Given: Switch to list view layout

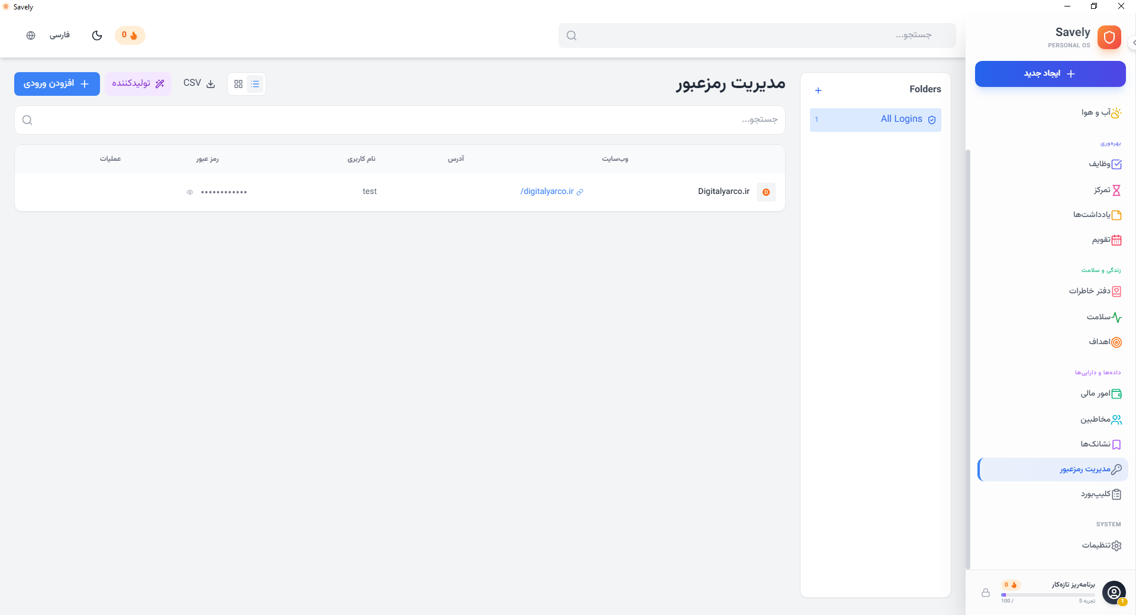Looking at the screenshot, I should [x=255, y=84].
